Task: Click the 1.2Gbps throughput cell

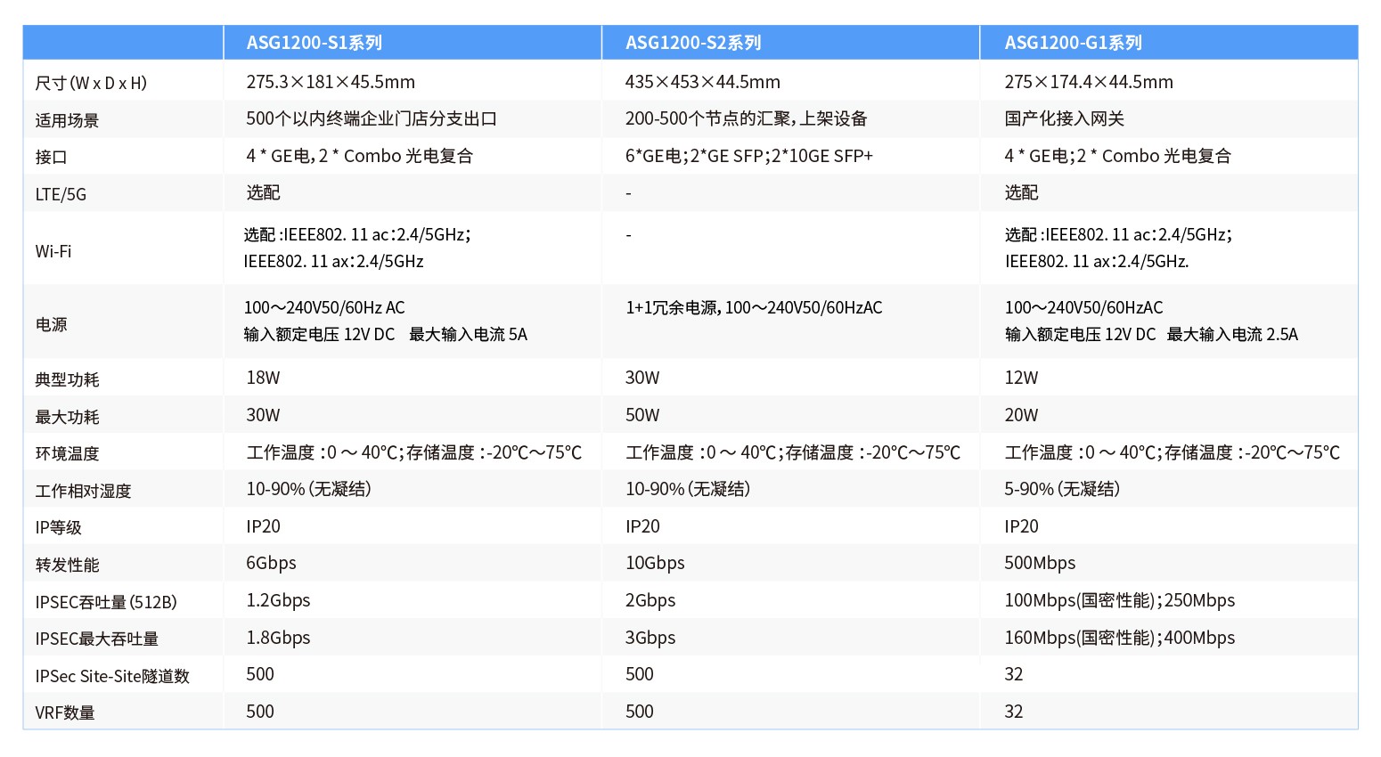Action: pyautogui.click(x=278, y=600)
